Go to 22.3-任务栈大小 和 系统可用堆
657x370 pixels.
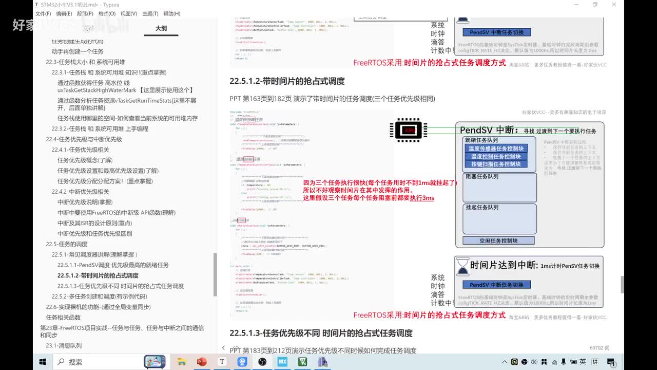(85, 62)
